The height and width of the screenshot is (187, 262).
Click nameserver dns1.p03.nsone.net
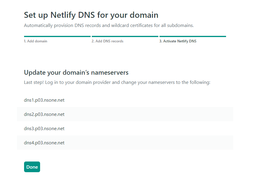(44, 100)
